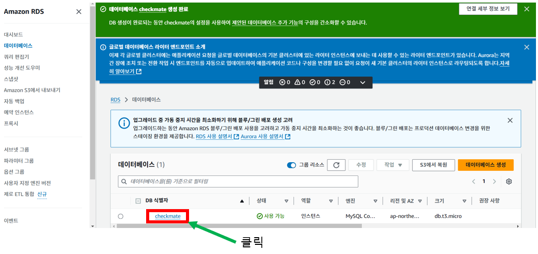
Task: Open 옵션 그룹 in the sidebar
Action: [14, 172]
